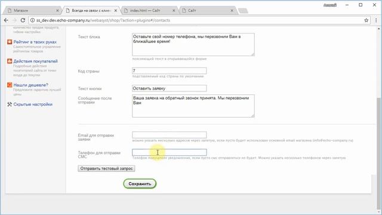Click the Сообщение после отправки resize handle
The image size is (382, 215).
click(253, 115)
